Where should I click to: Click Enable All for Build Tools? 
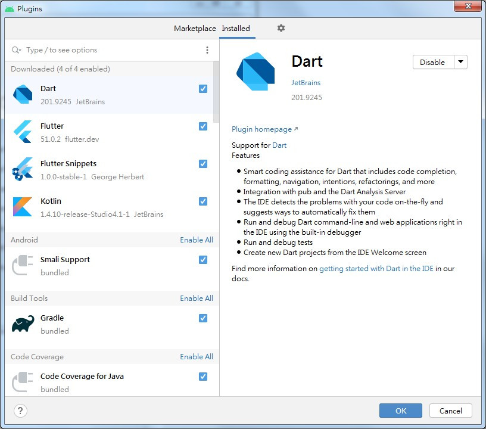tap(197, 298)
